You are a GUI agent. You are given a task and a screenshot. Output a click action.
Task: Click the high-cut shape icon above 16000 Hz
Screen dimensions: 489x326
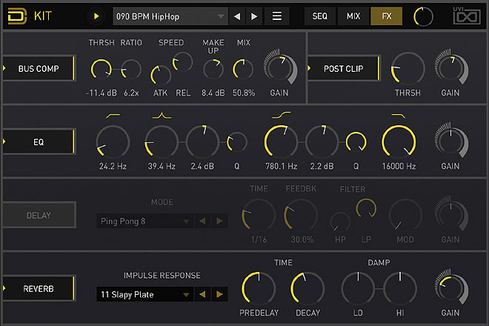pyautogui.click(x=398, y=116)
